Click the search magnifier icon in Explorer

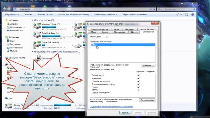(x=194, y=9)
